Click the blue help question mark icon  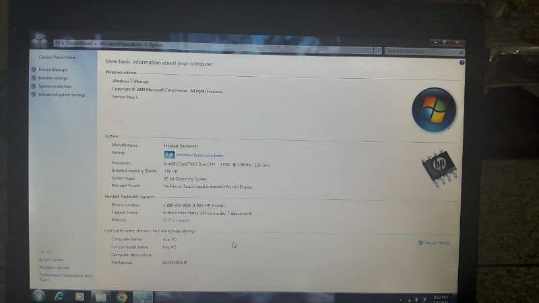coord(462,62)
